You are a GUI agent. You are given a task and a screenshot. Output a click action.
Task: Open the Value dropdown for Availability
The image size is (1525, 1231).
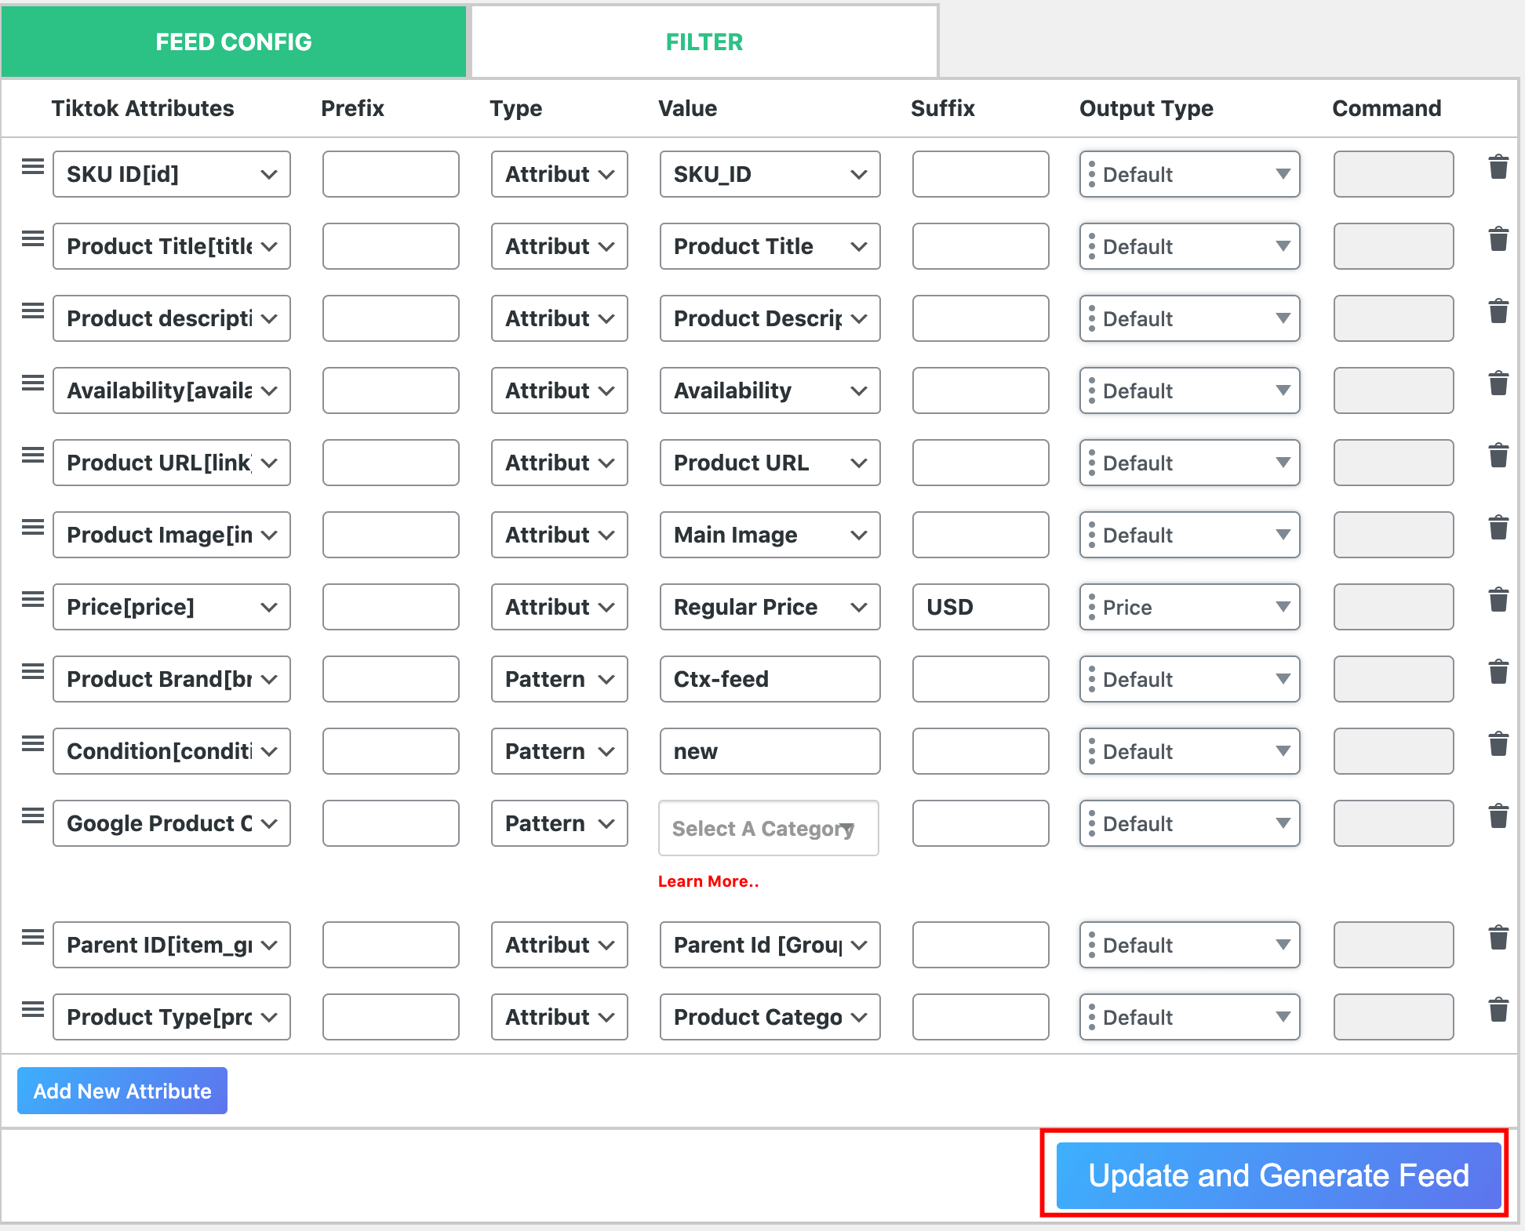pyautogui.click(x=769, y=390)
